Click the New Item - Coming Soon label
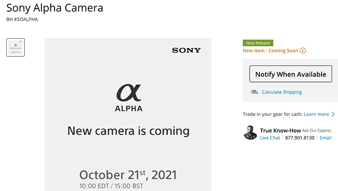Screen dimensions: 338x191 coord(270,51)
